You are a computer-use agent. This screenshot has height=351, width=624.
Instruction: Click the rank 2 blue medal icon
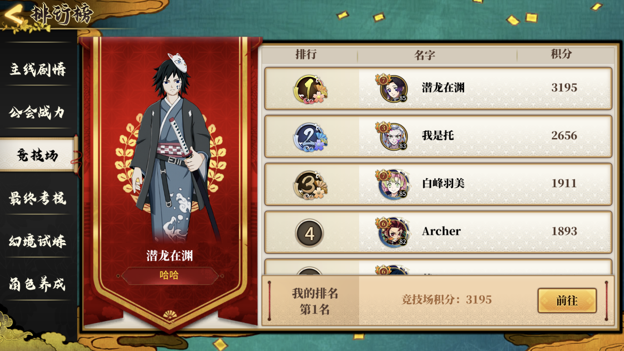(x=310, y=137)
